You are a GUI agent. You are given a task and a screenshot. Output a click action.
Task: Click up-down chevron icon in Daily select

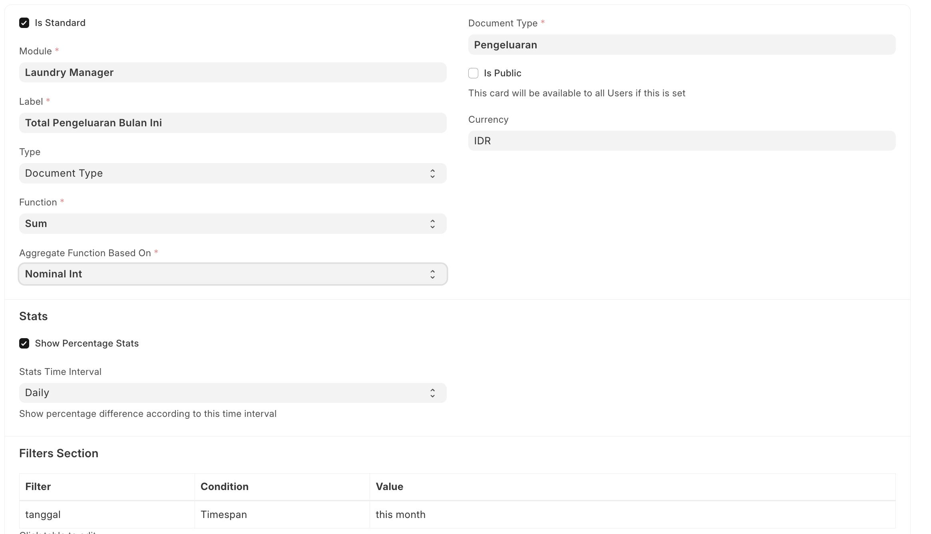tap(432, 393)
